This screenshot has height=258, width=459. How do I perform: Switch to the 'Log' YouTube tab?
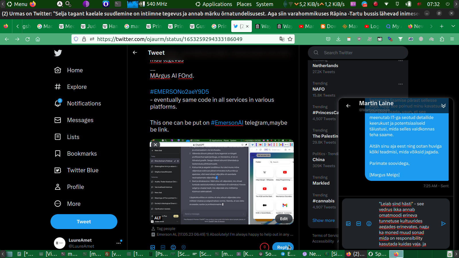coord(372,26)
